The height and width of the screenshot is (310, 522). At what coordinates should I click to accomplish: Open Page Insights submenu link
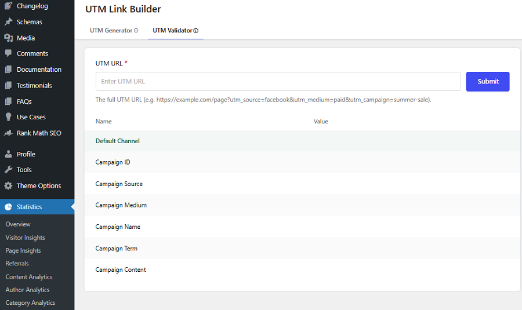pos(23,250)
